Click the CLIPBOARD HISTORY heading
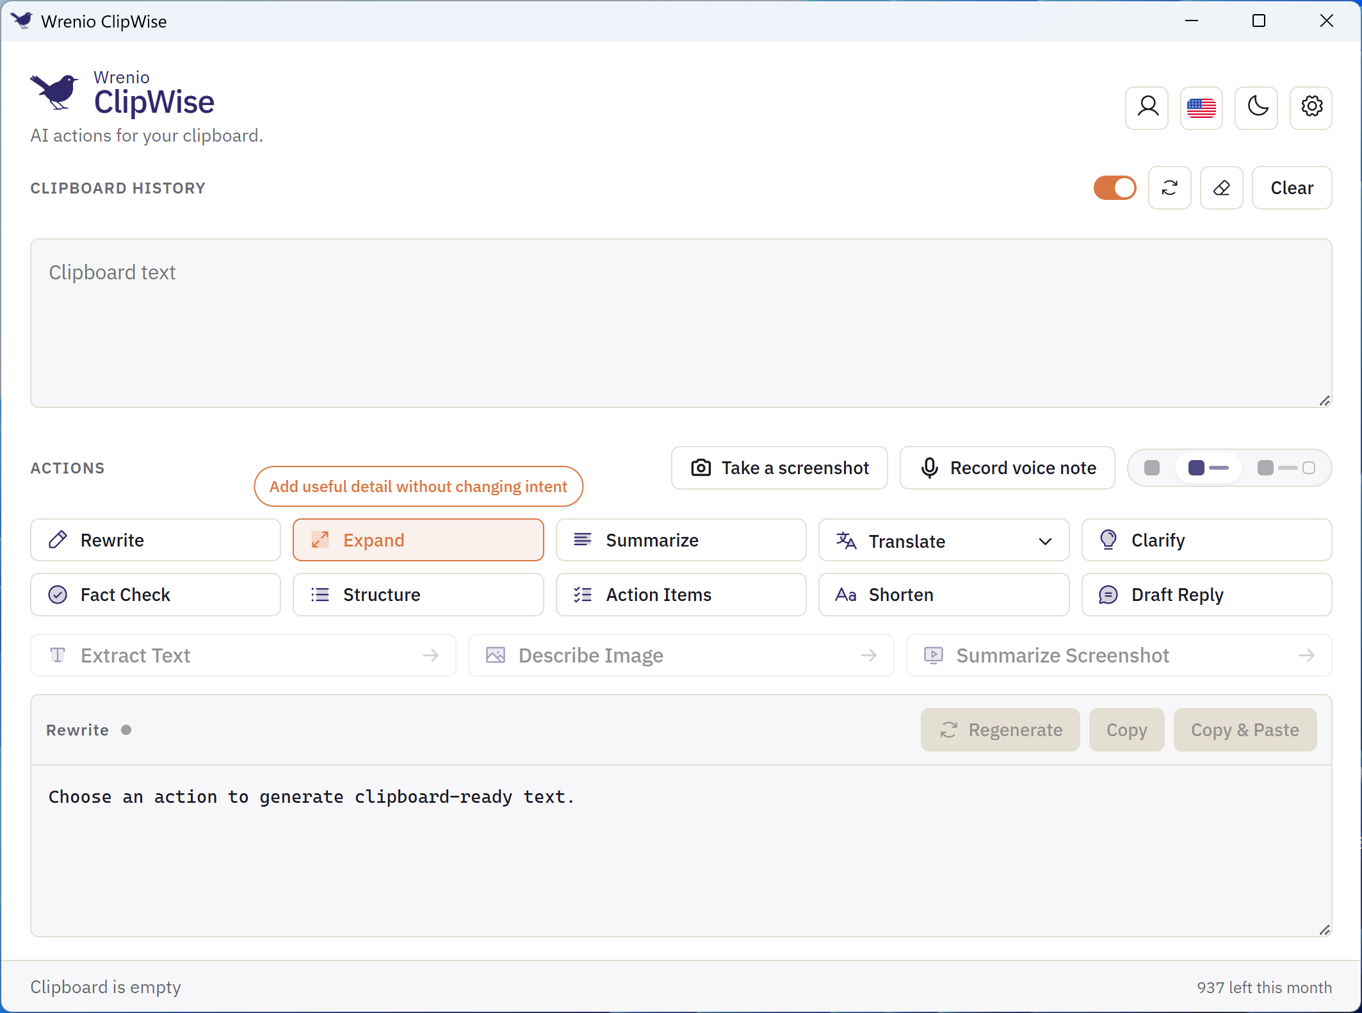Viewport: 1362px width, 1013px height. click(x=118, y=188)
